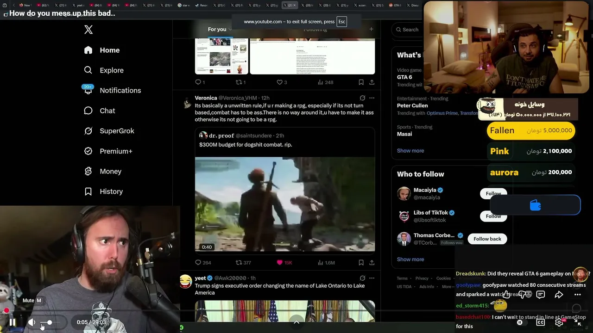
Task: Add a timeline with the plus icon
Action: 371,29
